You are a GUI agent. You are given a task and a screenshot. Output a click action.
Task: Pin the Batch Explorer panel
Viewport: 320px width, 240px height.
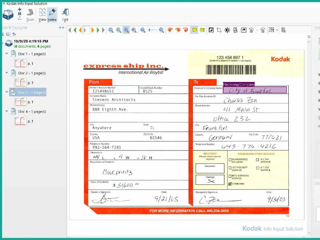pyautogui.click(x=63, y=28)
